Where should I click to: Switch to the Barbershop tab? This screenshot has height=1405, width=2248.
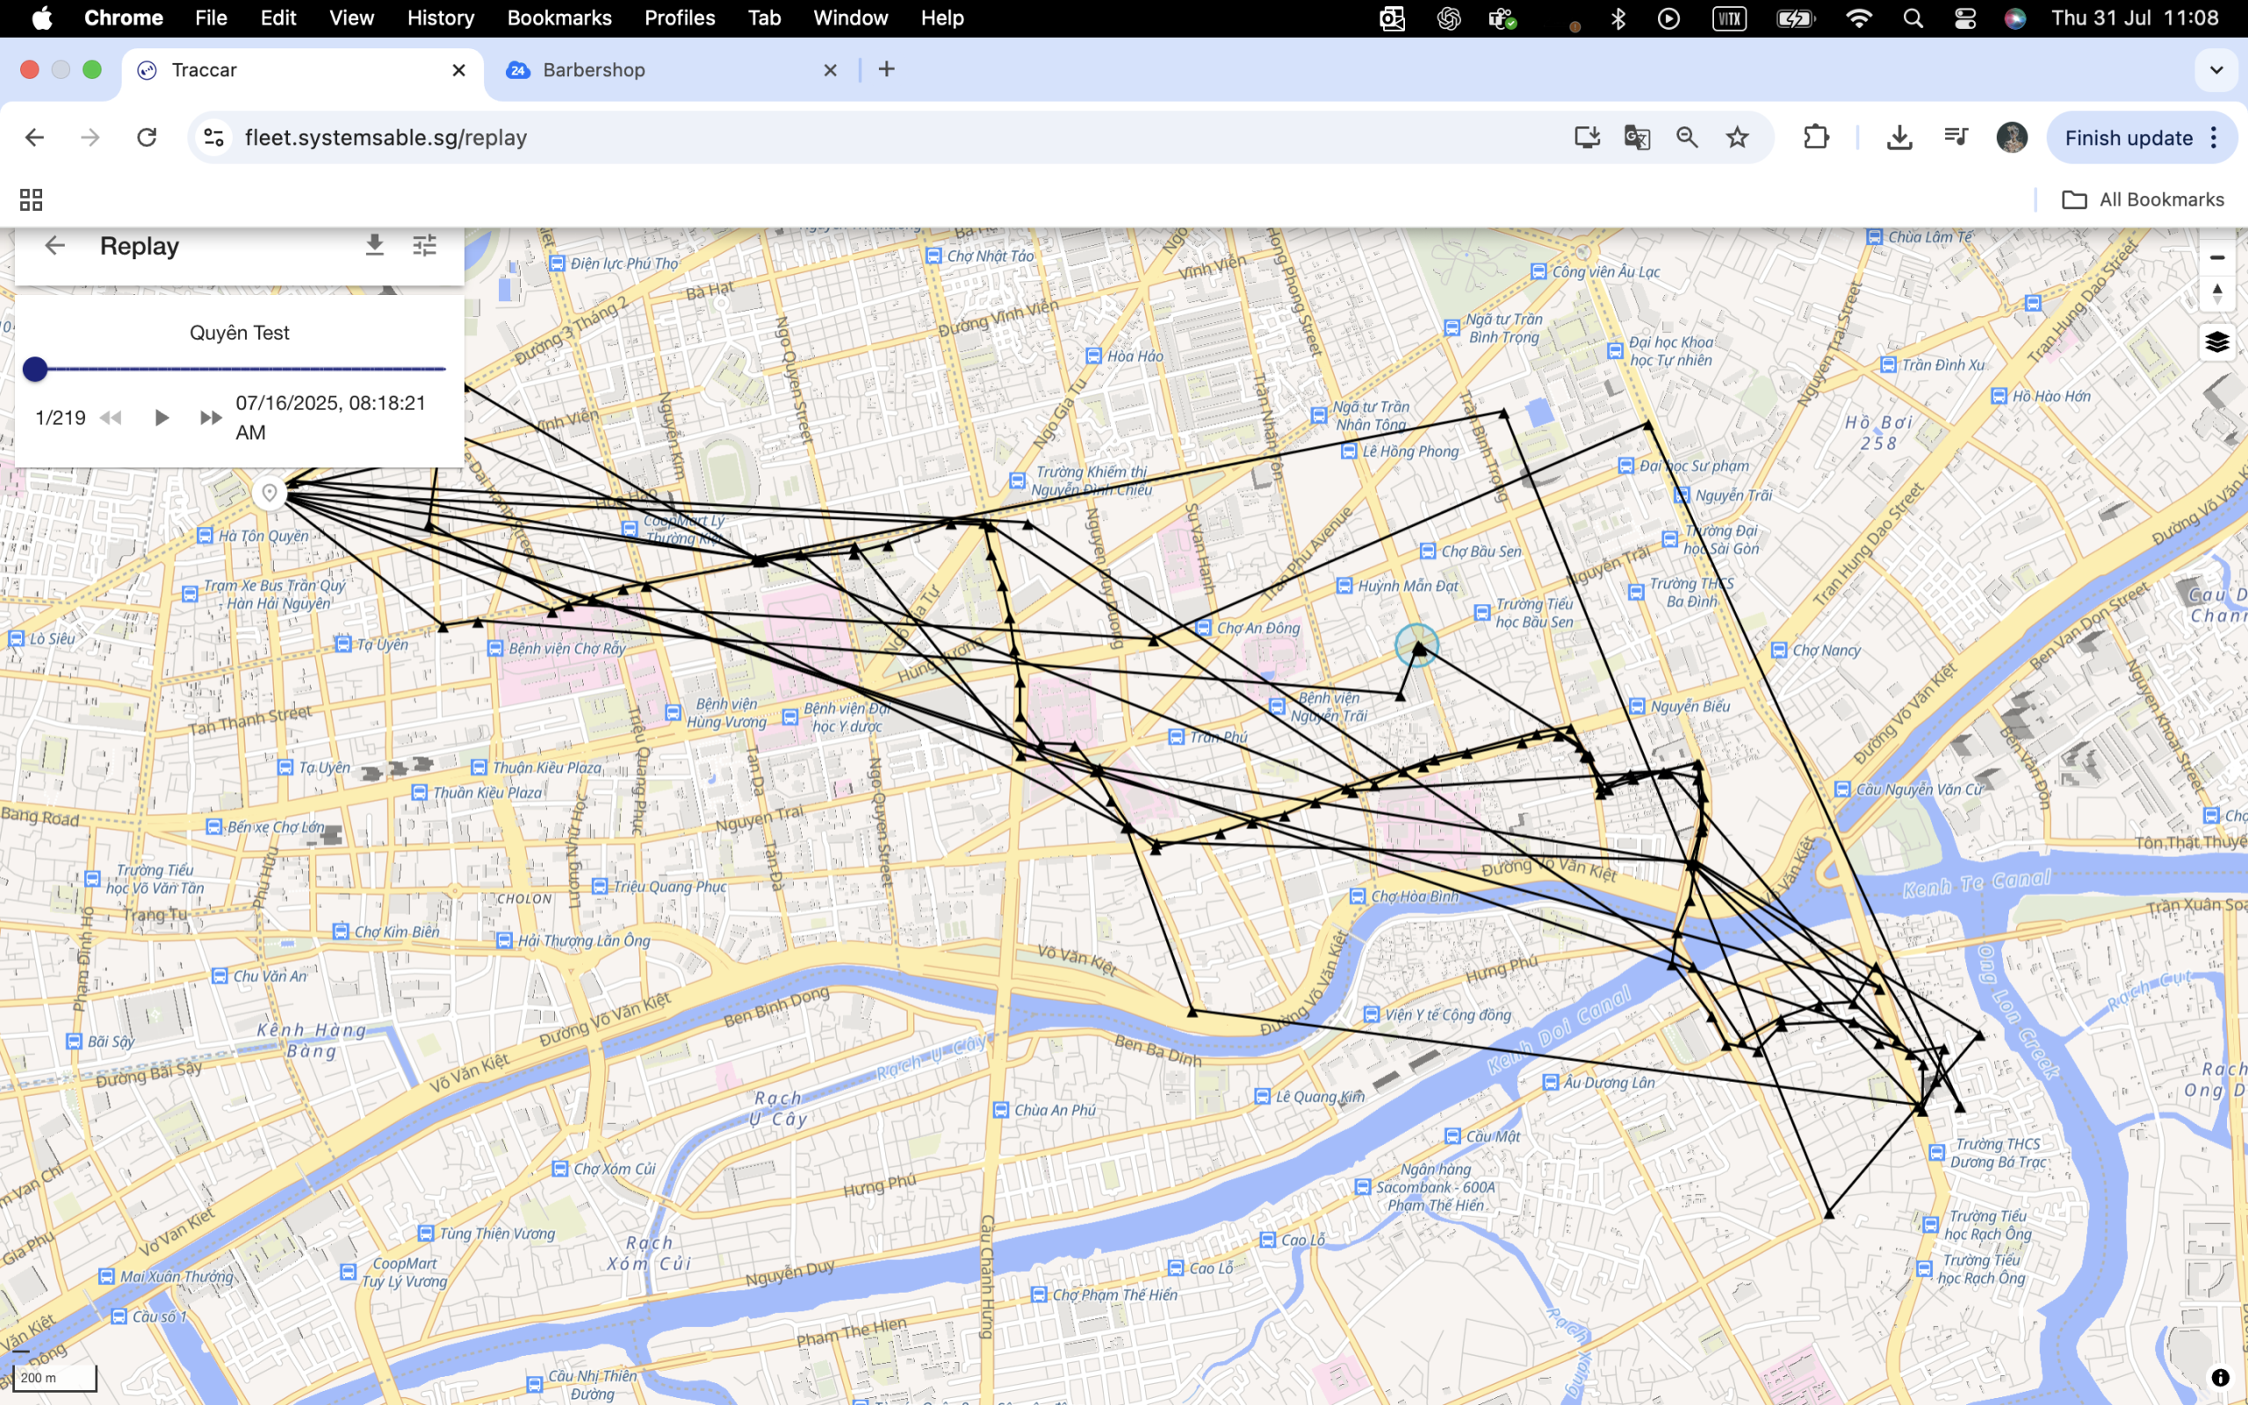[594, 69]
